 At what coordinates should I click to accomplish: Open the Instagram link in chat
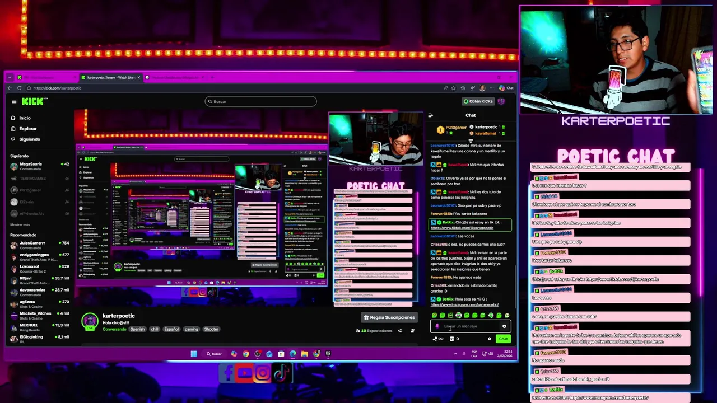[464, 305]
